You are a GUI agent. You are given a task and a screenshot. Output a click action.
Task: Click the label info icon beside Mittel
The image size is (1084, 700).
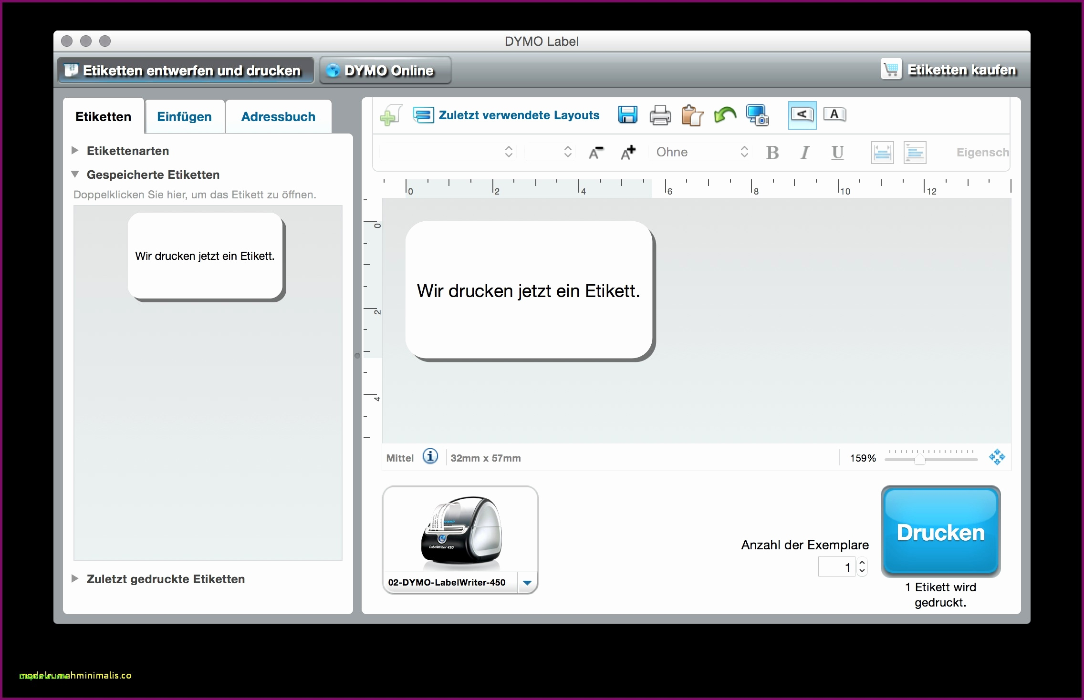430,456
